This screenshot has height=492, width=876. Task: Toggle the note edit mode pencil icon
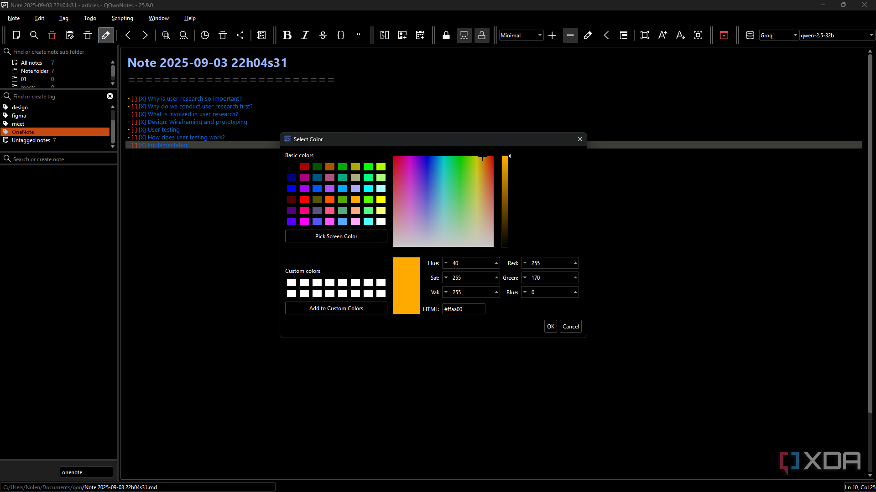[x=106, y=35]
